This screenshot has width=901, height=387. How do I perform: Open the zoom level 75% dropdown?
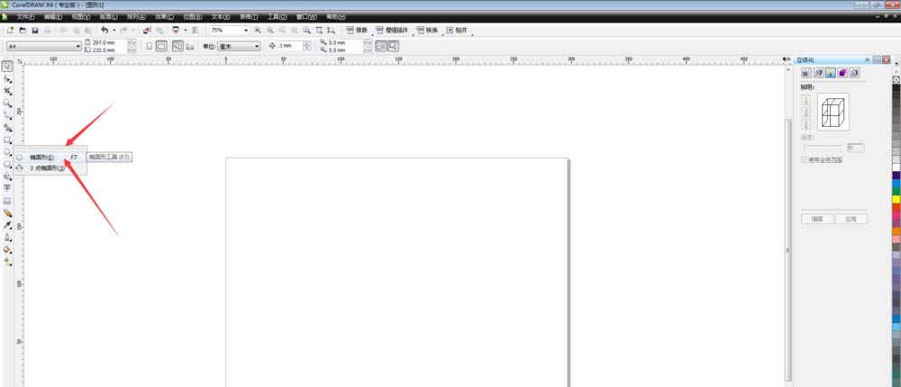point(245,31)
